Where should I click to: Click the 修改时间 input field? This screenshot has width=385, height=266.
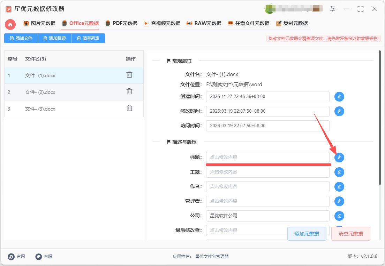[267, 111]
